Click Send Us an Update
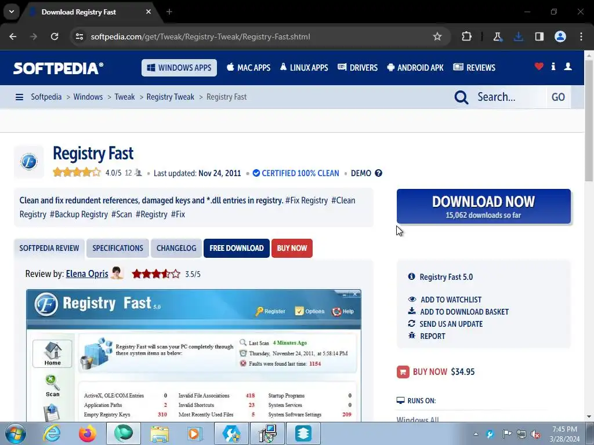 coord(445,324)
